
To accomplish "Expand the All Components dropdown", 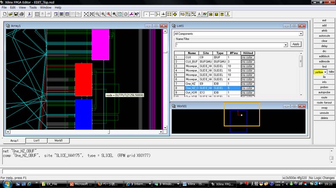I will (x=301, y=34).
